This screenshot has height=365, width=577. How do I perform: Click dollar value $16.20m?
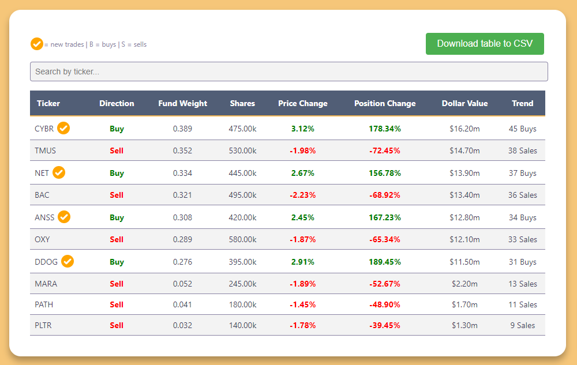[x=464, y=129]
